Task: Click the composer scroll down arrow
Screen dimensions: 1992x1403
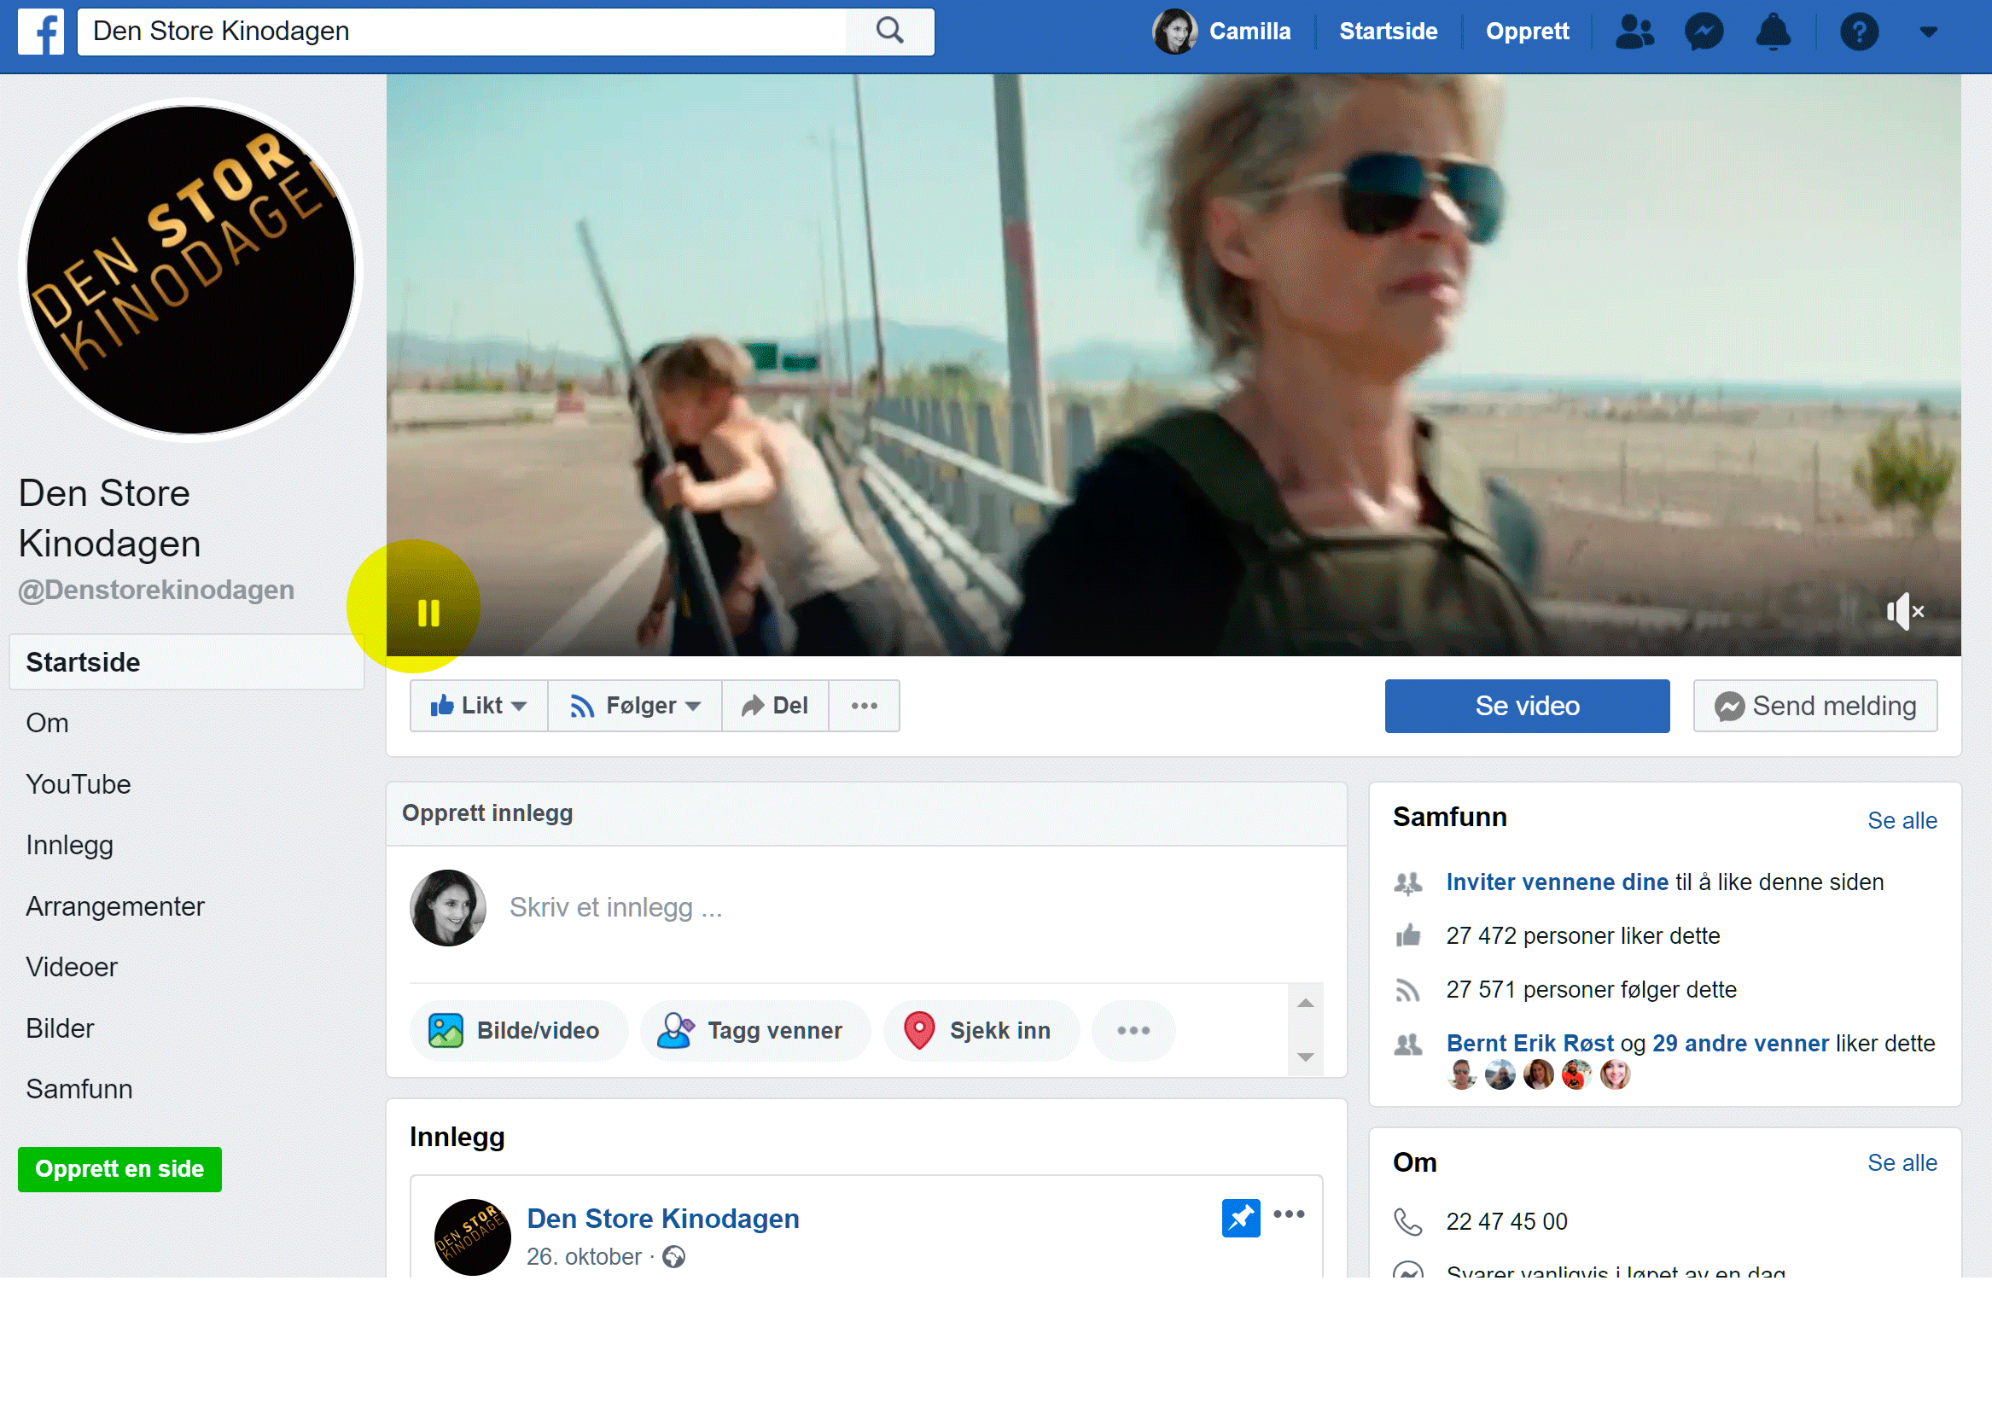Action: [x=1305, y=1057]
